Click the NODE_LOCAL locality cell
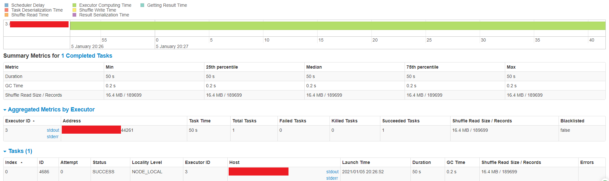The image size is (609, 181). tap(147, 172)
